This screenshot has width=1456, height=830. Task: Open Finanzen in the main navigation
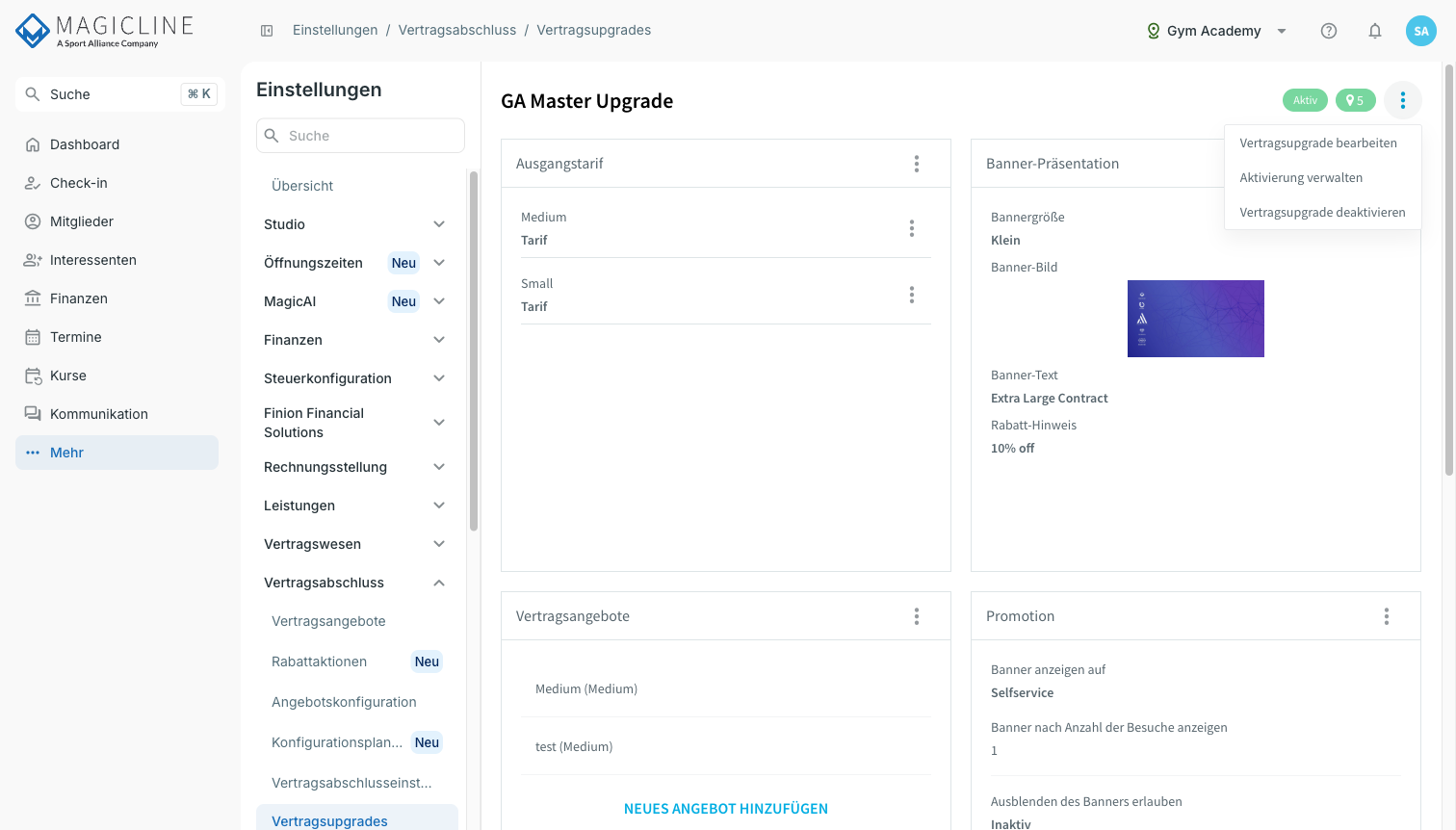117,298
